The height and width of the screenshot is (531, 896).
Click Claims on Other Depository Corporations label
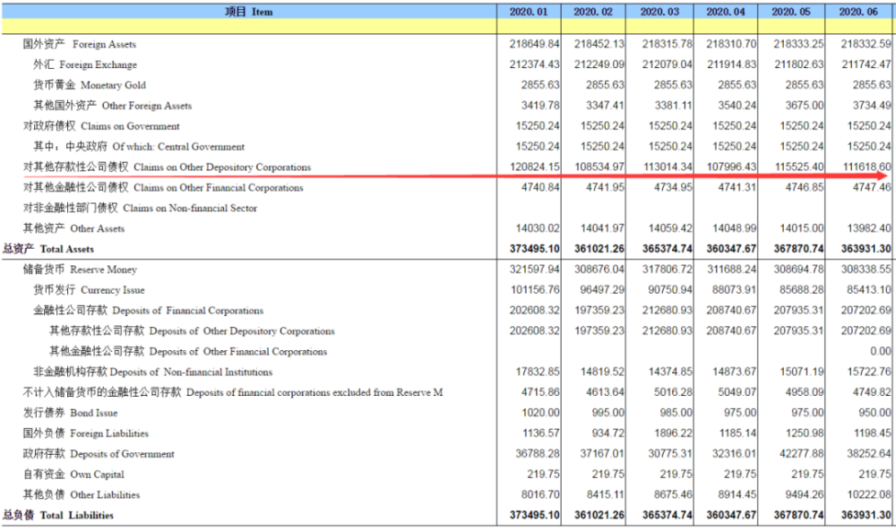167,167
